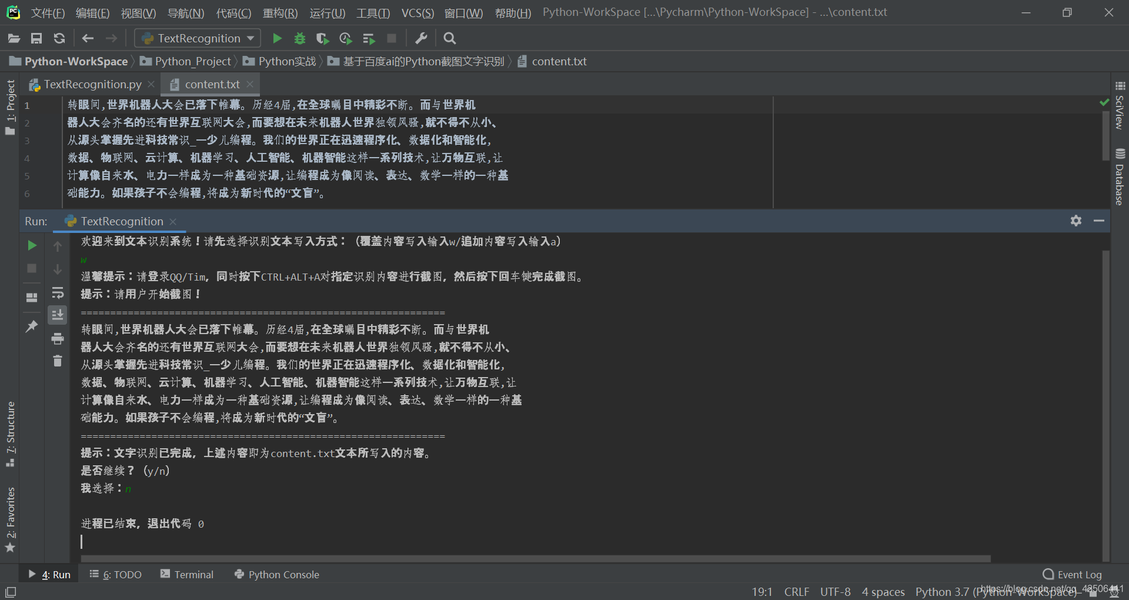Screen dimensions: 1129x600
Task: Open the 工具(T) menu
Action: click(373, 12)
